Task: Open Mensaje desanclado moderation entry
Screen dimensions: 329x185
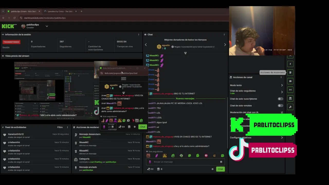Action: (107, 135)
